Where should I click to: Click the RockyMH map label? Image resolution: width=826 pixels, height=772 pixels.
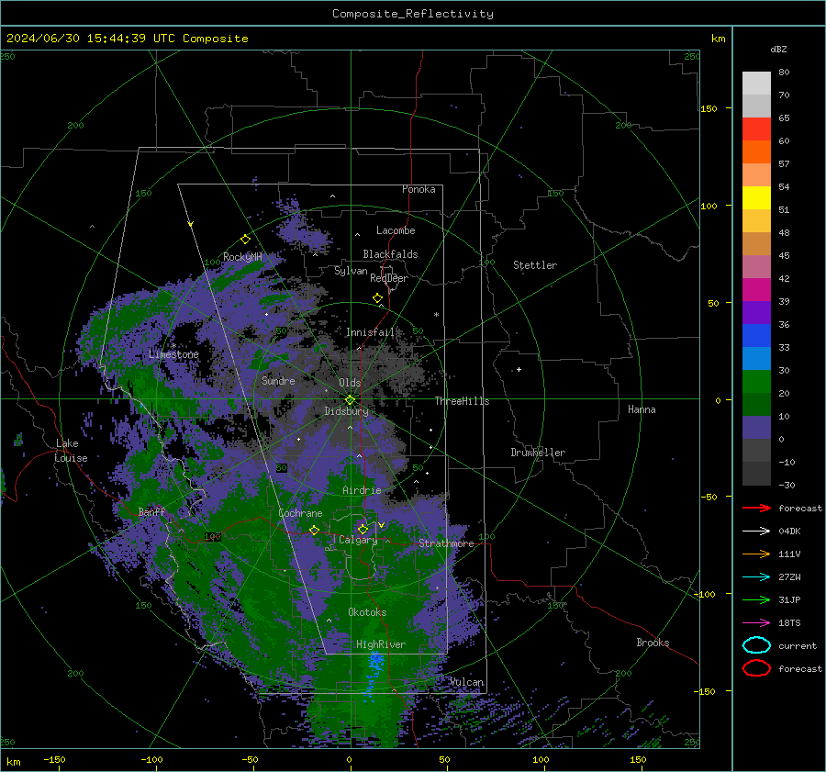coord(242,257)
